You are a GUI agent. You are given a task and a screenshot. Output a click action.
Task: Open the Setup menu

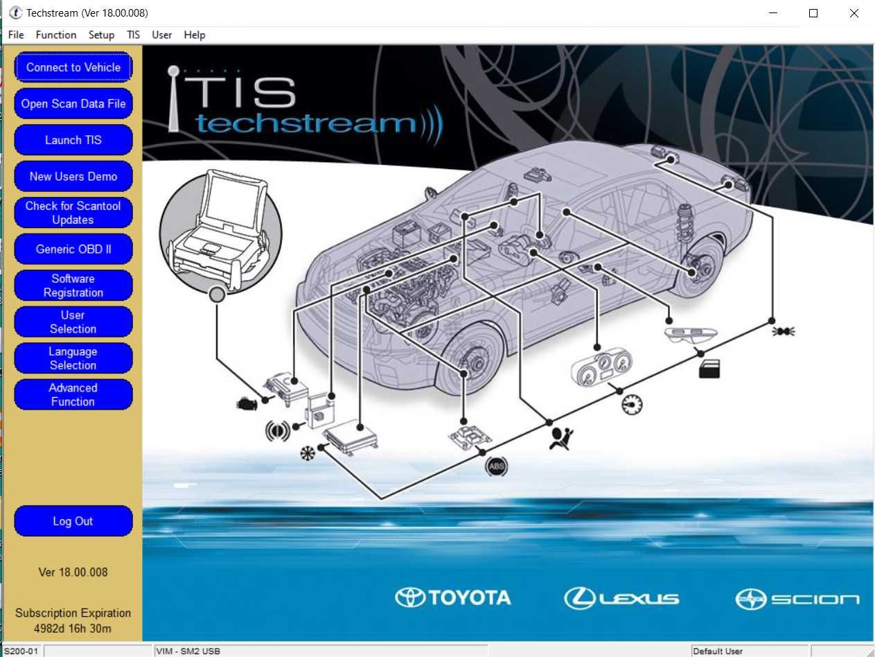[101, 35]
